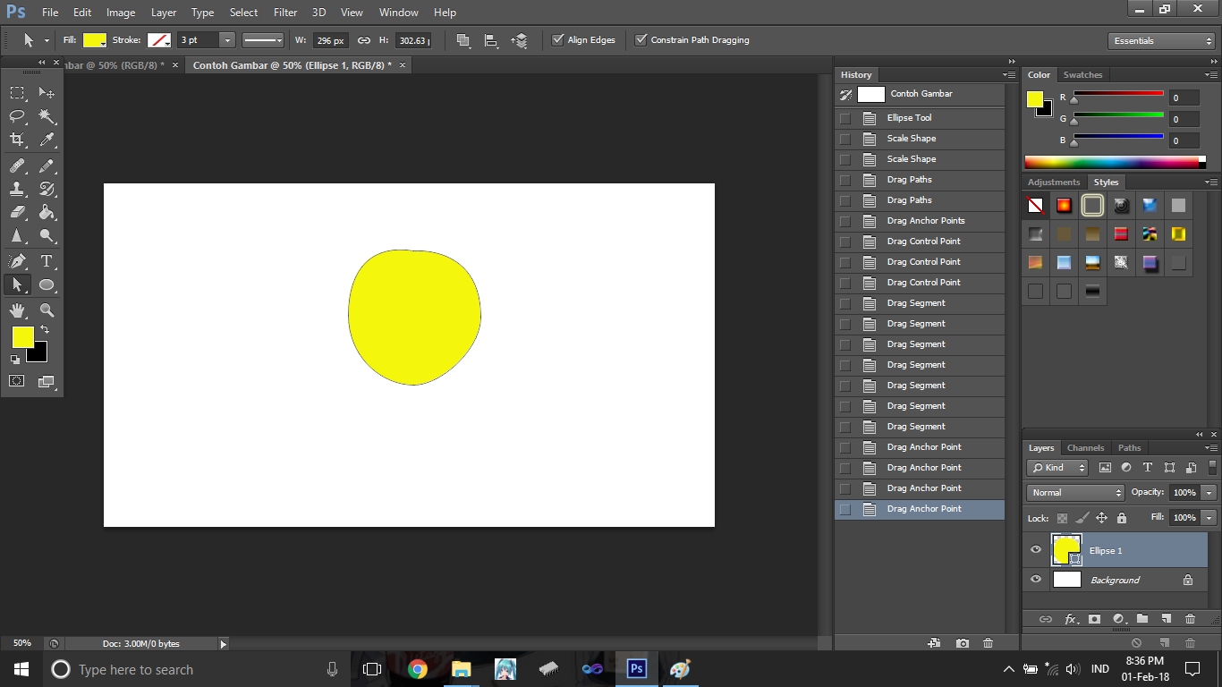Open the Filter menu
1222x687 pixels.
click(284, 13)
